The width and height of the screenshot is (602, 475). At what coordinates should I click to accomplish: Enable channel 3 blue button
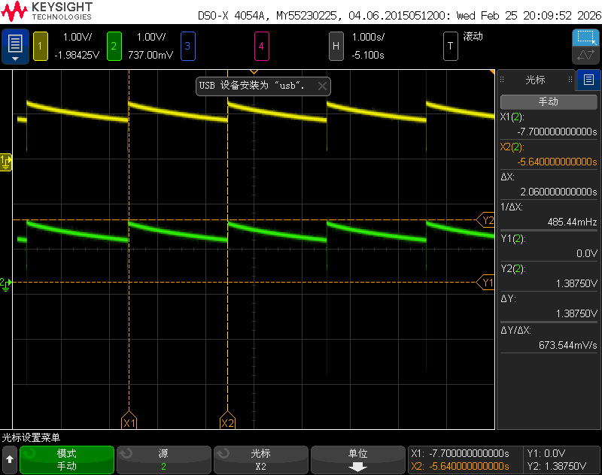point(187,47)
